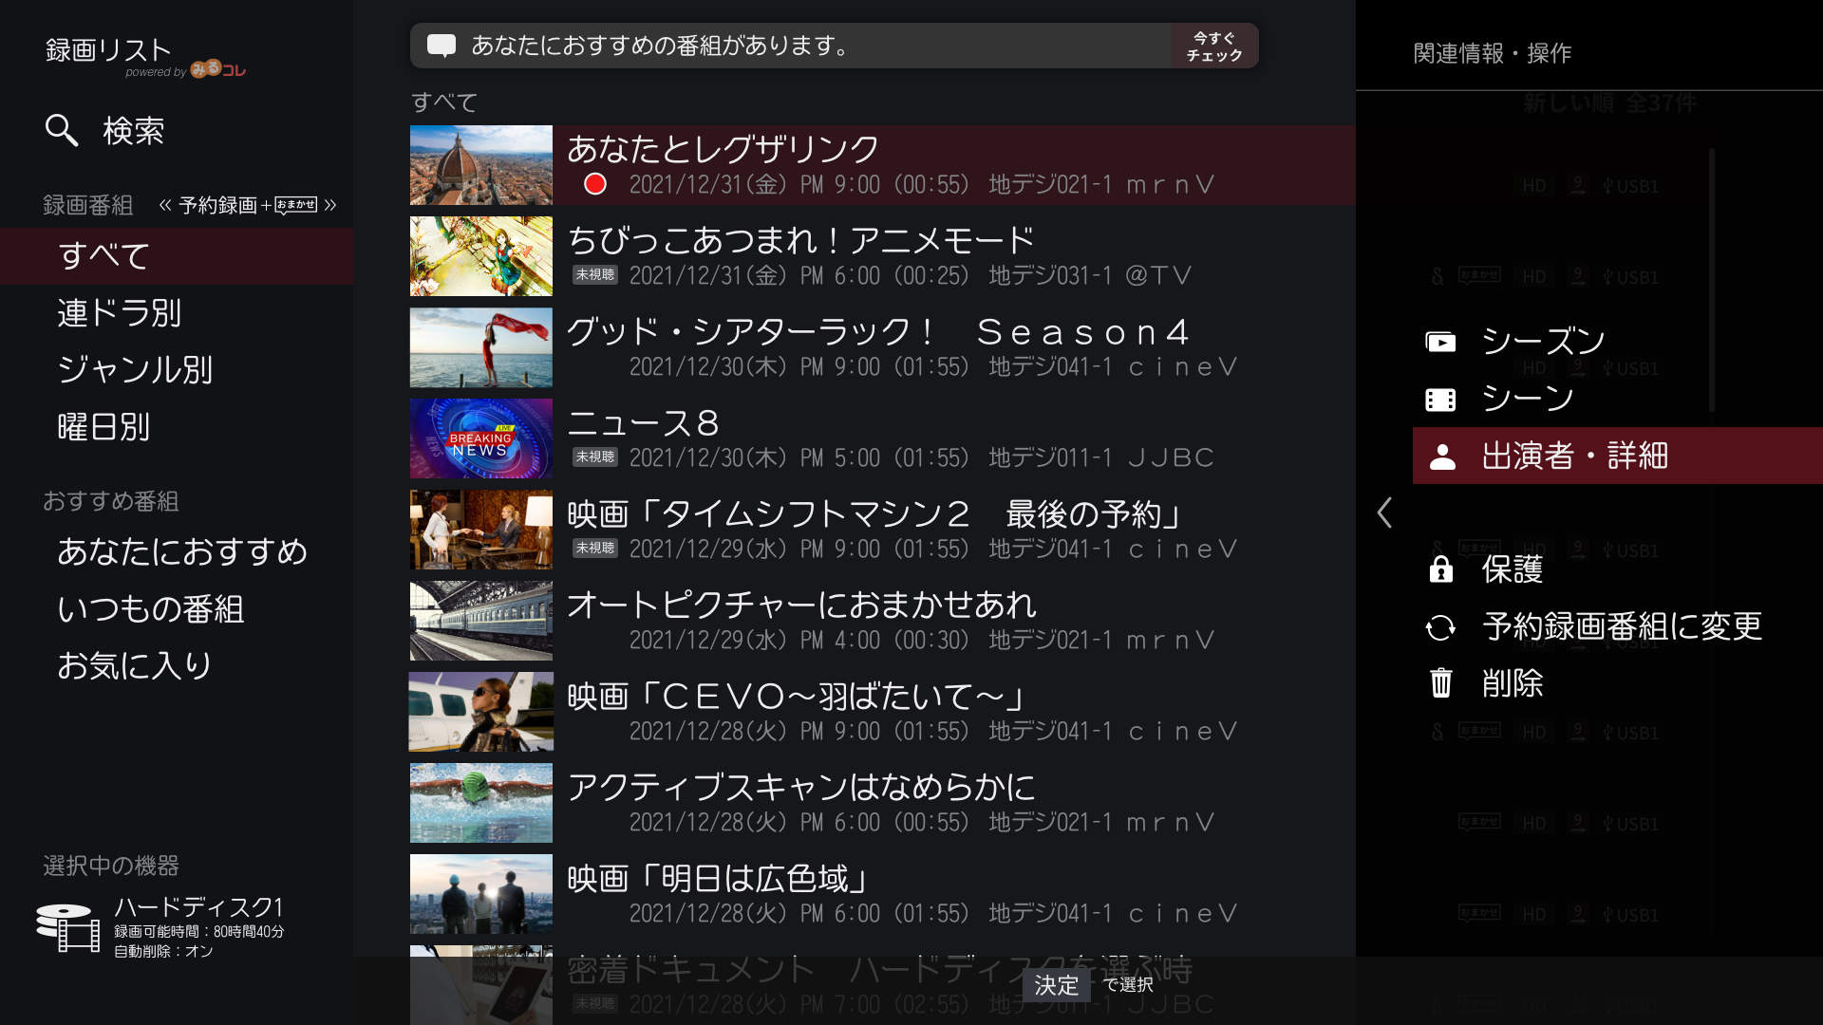Click the cast and details person icon
1823x1025 pixels.
pyautogui.click(x=1442, y=457)
